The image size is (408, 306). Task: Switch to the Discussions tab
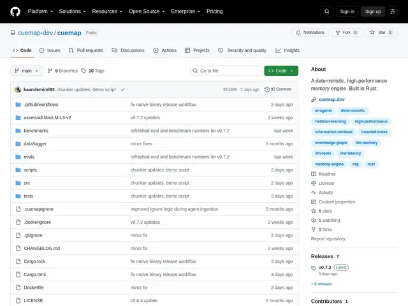[128, 50]
